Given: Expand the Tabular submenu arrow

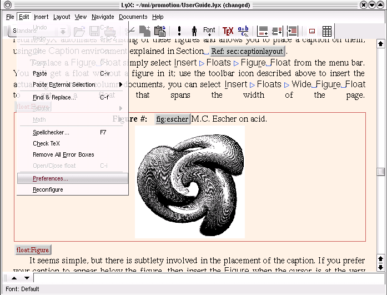Looking at the screenshot, I should [x=120, y=108].
